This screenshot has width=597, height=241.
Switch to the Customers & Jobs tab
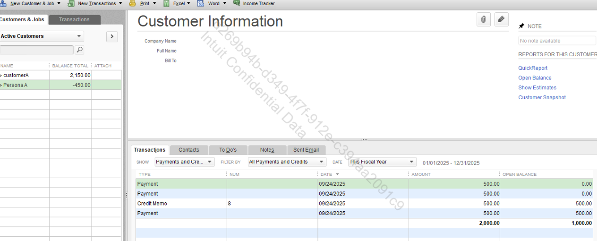(x=23, y=19)
